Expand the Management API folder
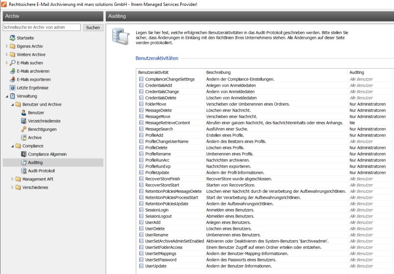 (12, 179)
